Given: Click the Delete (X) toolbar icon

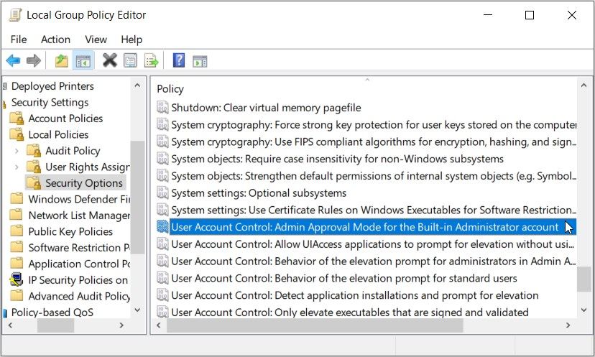Looking at the screenshot, I should [x=109, y=60].
